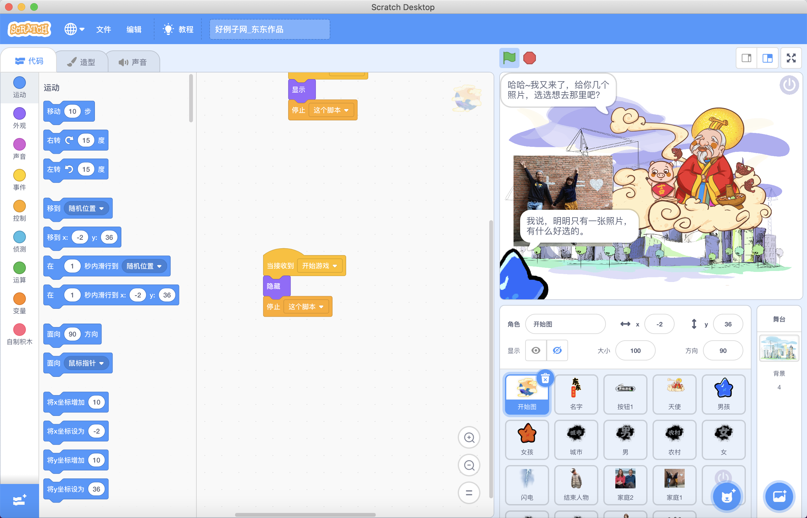The width and height of the screenshot is (807, 518).
Task: Select the stage backdrop thumbnail
Action: pyautogui.click(x=779, y=348)
